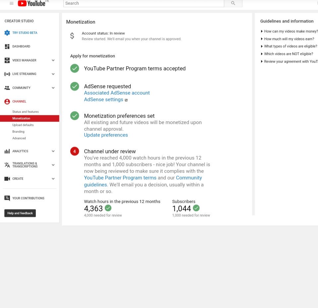Screen dimensions: 318x308
Task: Expand Translations & Transcriptions chevron
Action: 53,165
